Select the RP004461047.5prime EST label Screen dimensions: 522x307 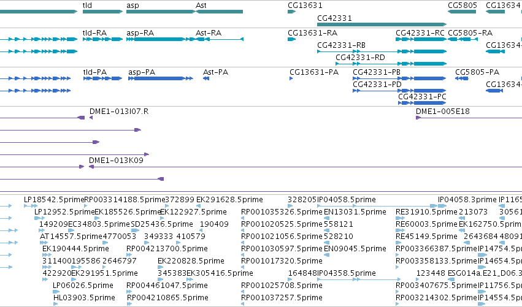coord(167,286)
